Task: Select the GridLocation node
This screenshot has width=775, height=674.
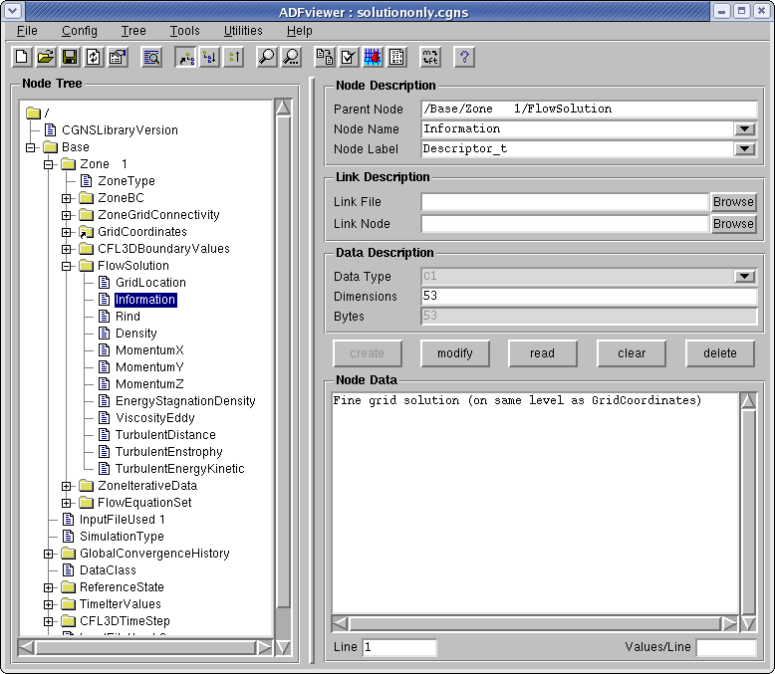Action: (150, 283)
